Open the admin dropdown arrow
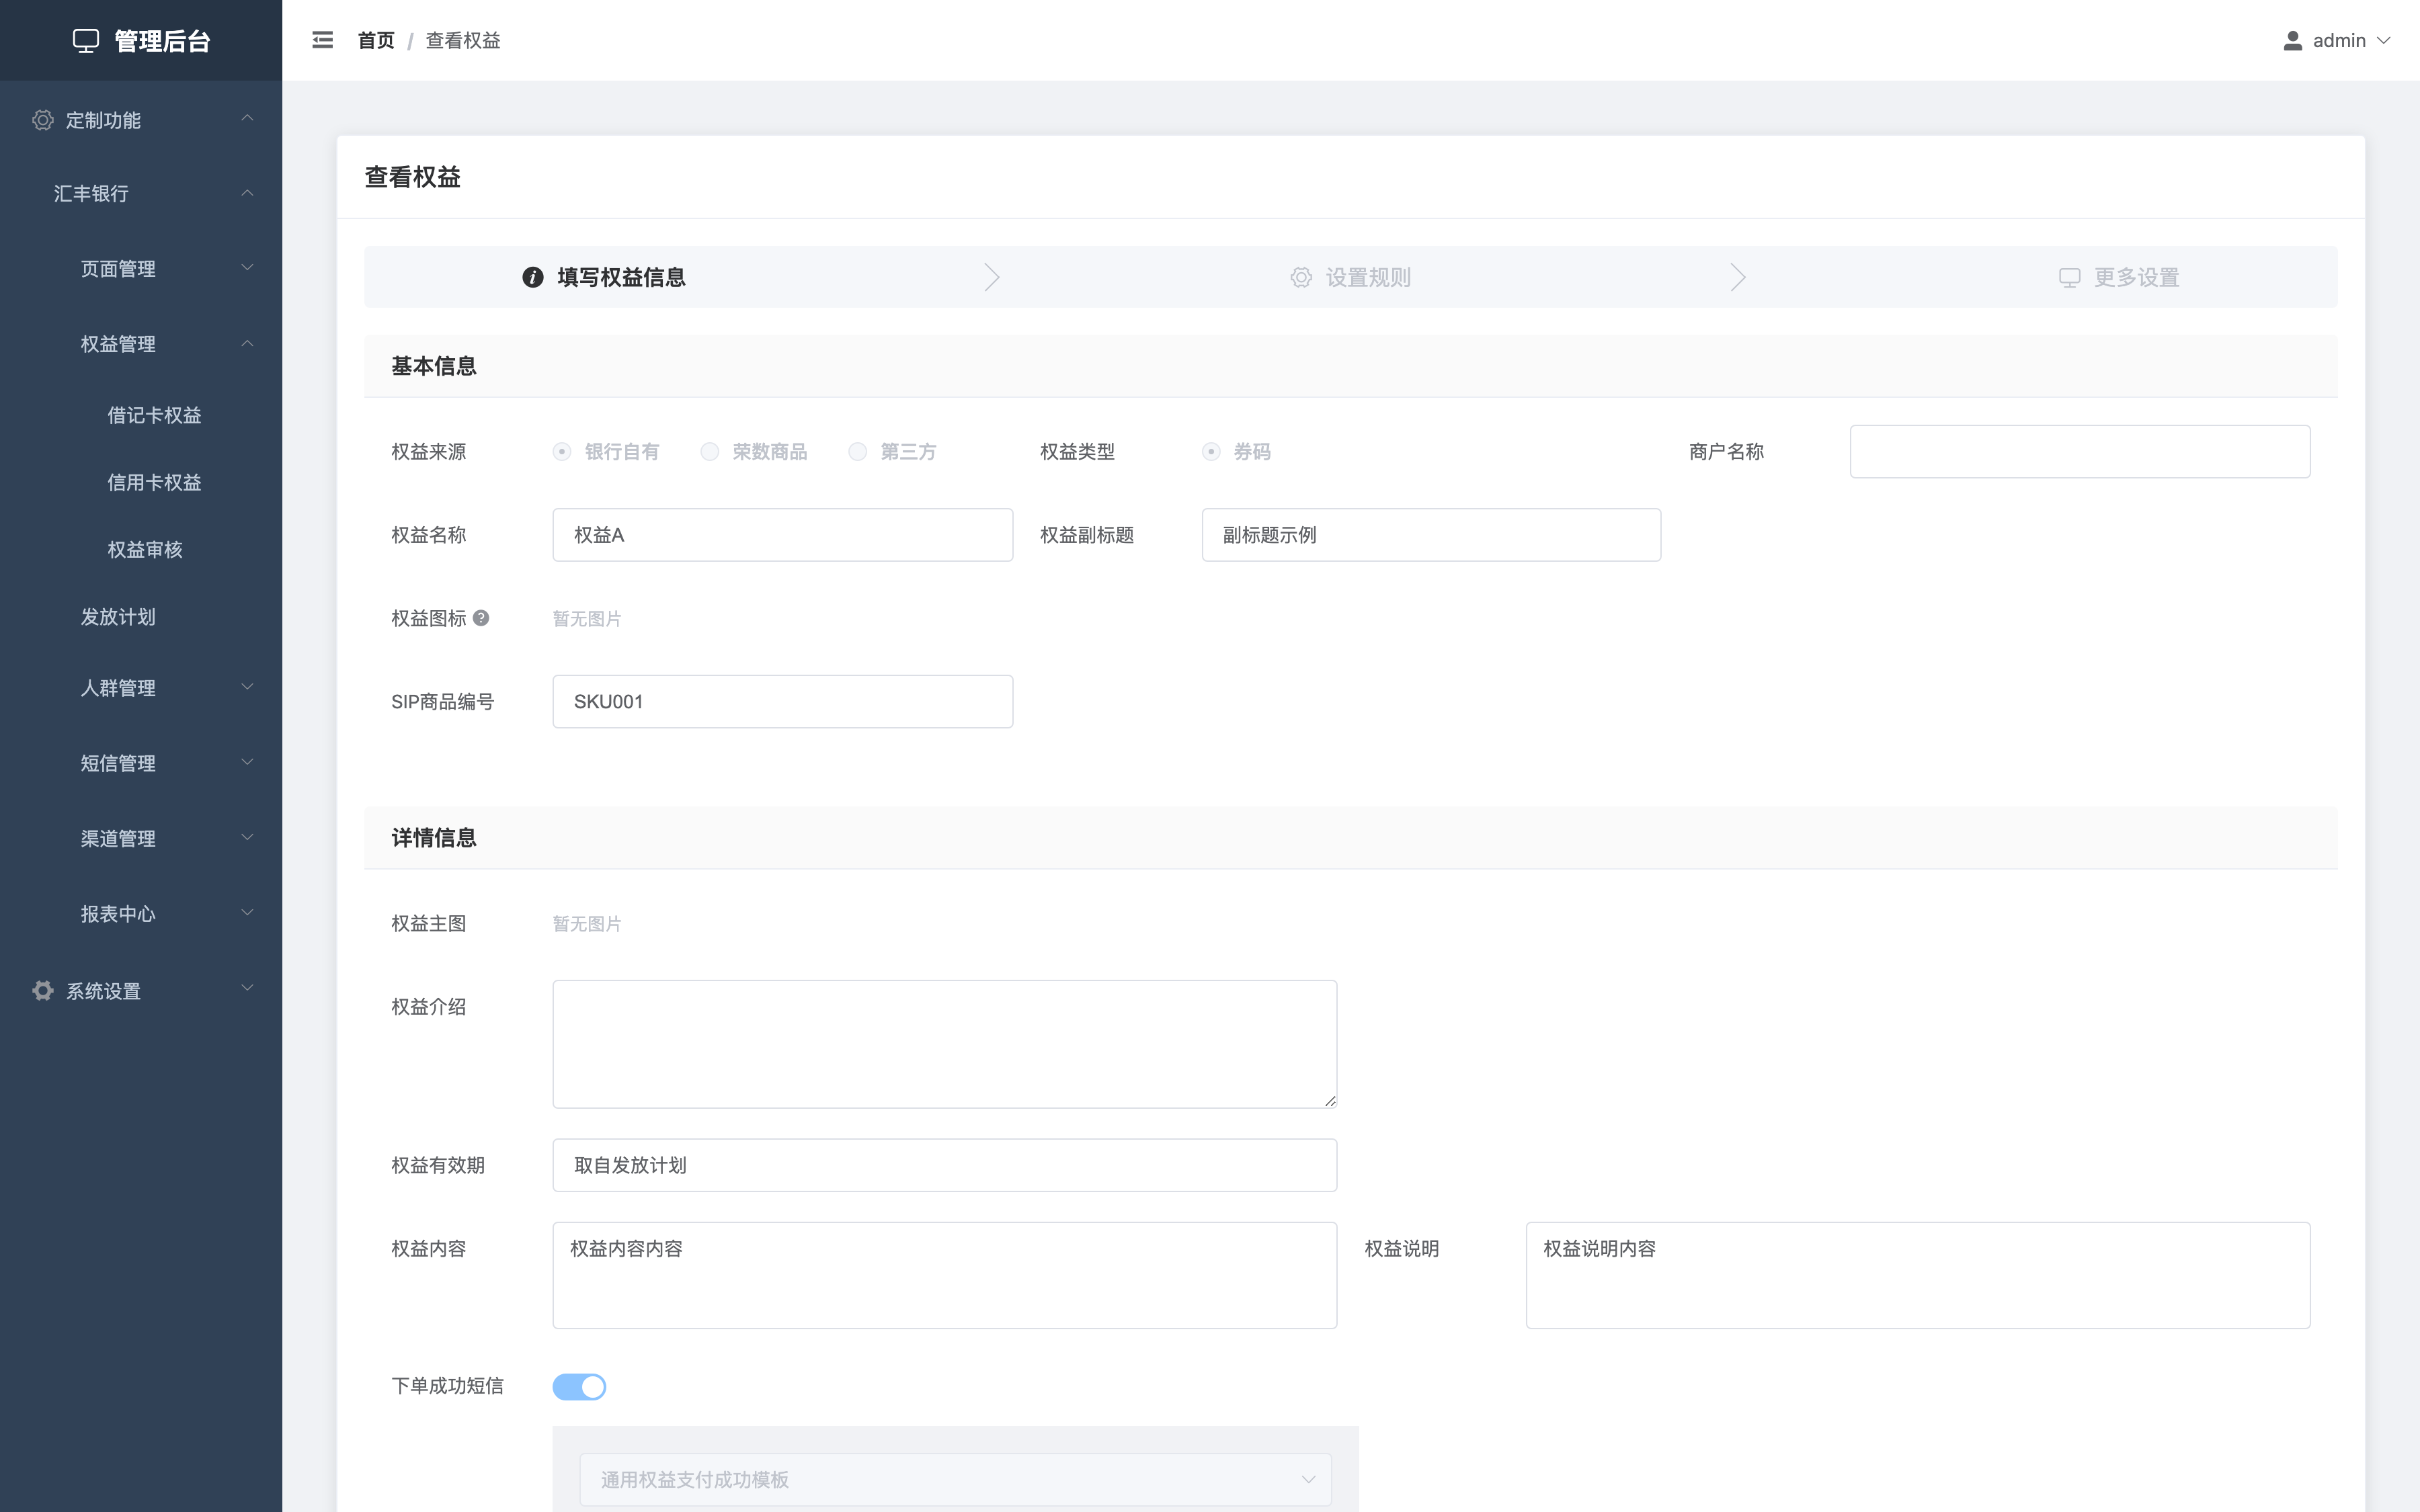The height and width of the screenshot is (1512, 2420). tap(2384, 41)
